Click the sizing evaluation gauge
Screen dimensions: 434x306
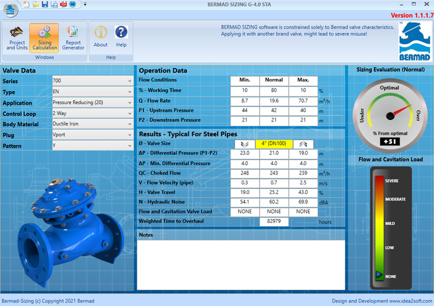pos(390,116)
